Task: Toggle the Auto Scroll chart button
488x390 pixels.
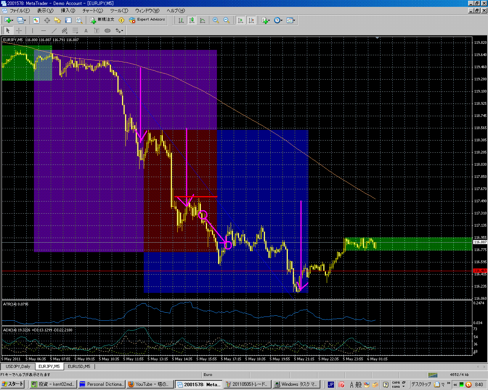Action: tap(241, 20)
